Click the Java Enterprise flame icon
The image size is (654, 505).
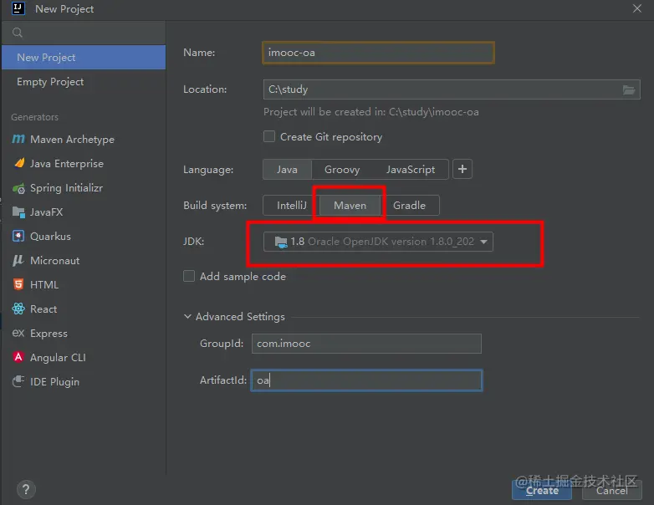coord(19,163)
